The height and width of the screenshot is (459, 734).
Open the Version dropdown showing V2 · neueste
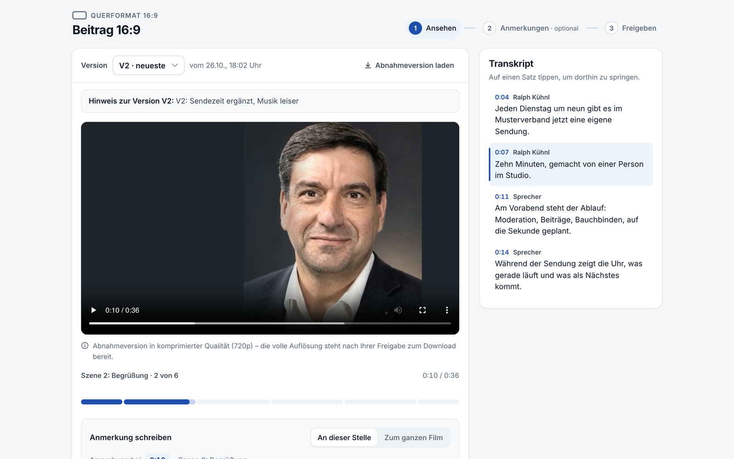pyautogui.click(x=149, y=65)
